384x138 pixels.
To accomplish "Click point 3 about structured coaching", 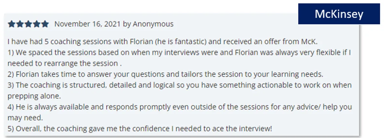I will 180,85.
